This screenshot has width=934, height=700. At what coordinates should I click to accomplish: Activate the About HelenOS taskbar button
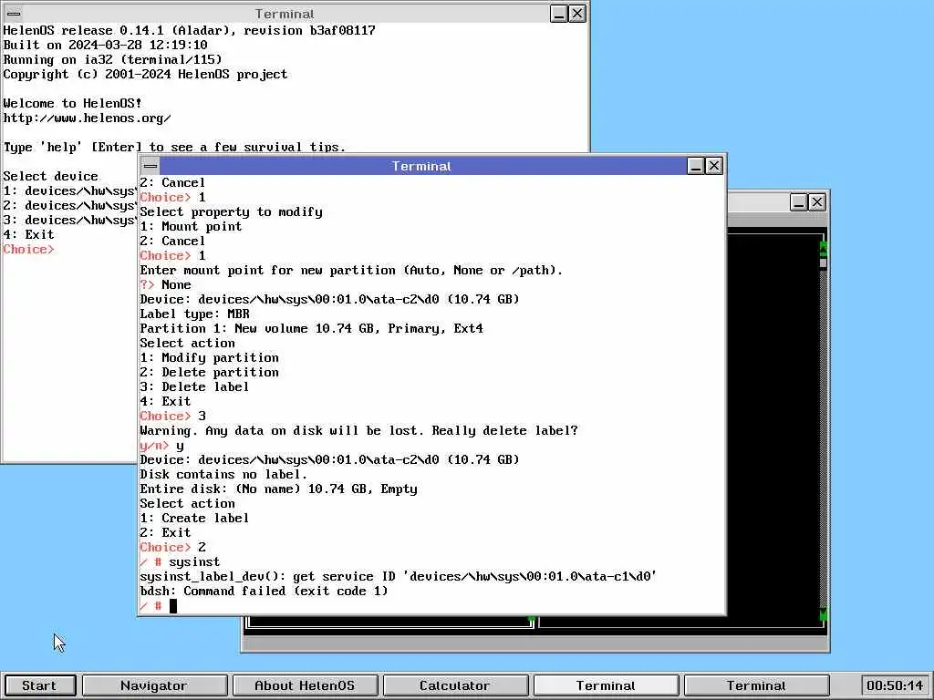305,685
